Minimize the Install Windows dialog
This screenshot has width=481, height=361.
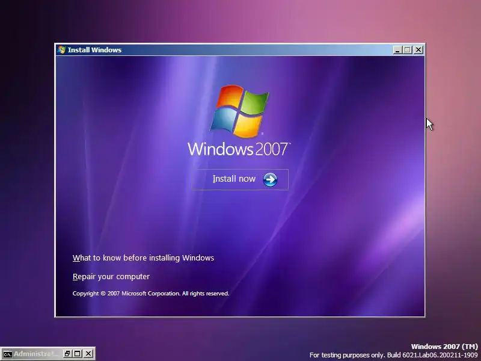coord(397,50)
